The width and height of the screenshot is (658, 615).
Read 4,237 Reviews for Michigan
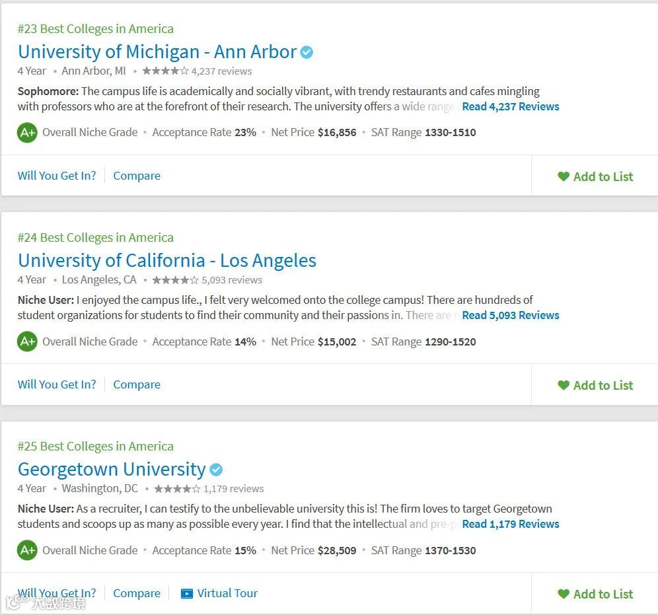click(510, 106)
